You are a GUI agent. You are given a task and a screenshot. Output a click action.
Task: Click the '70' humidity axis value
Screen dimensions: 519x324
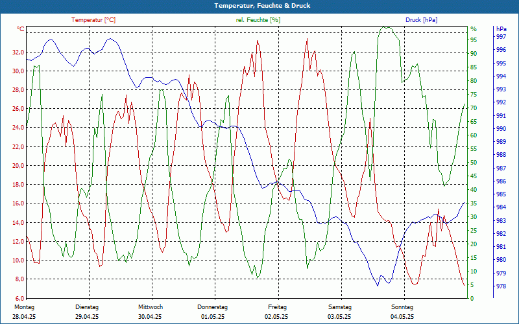pyautogui.click(x=474, y=108)
